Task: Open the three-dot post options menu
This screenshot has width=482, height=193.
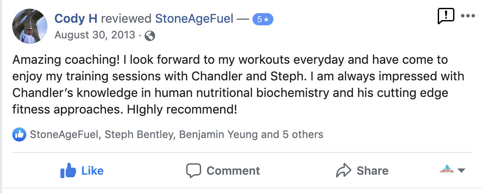Action: 468,16
